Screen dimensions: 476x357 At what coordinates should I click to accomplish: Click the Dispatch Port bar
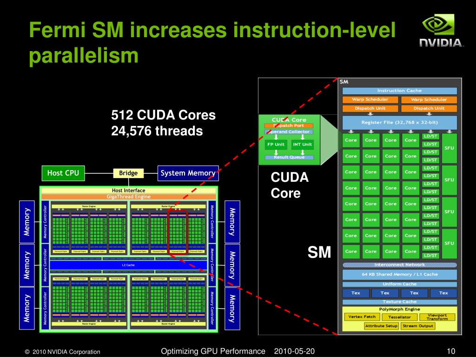tap(289, 126)
